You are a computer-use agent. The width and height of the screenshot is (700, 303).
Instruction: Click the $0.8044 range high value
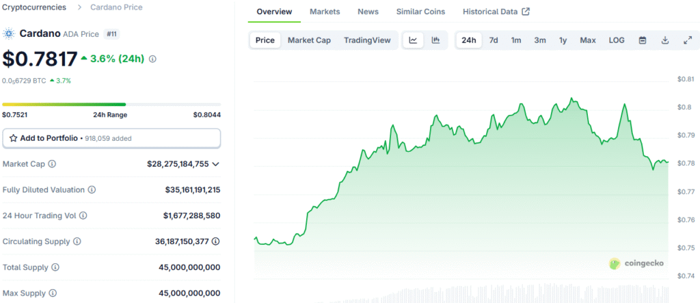tap(207, 115)
